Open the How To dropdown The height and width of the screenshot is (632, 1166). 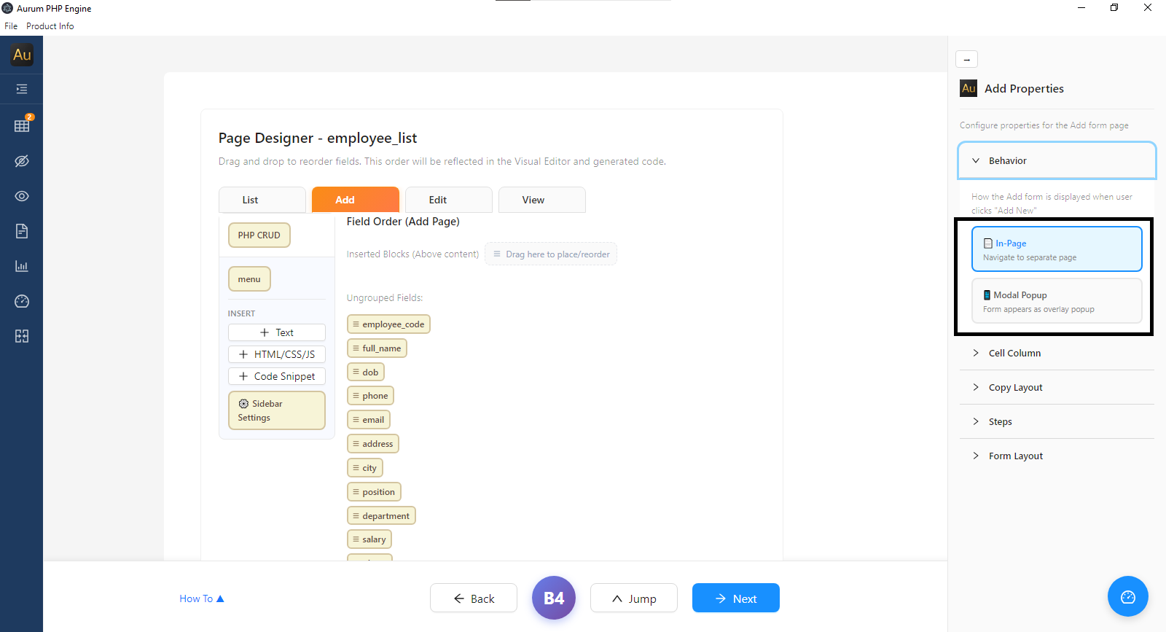202,598
